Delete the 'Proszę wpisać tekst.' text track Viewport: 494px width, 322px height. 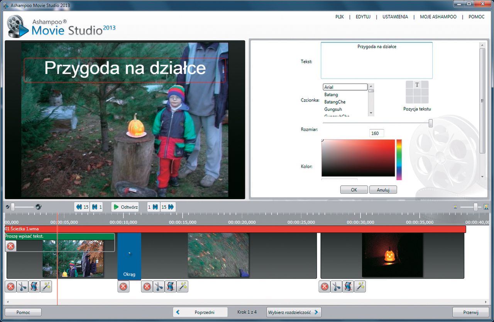11,246
